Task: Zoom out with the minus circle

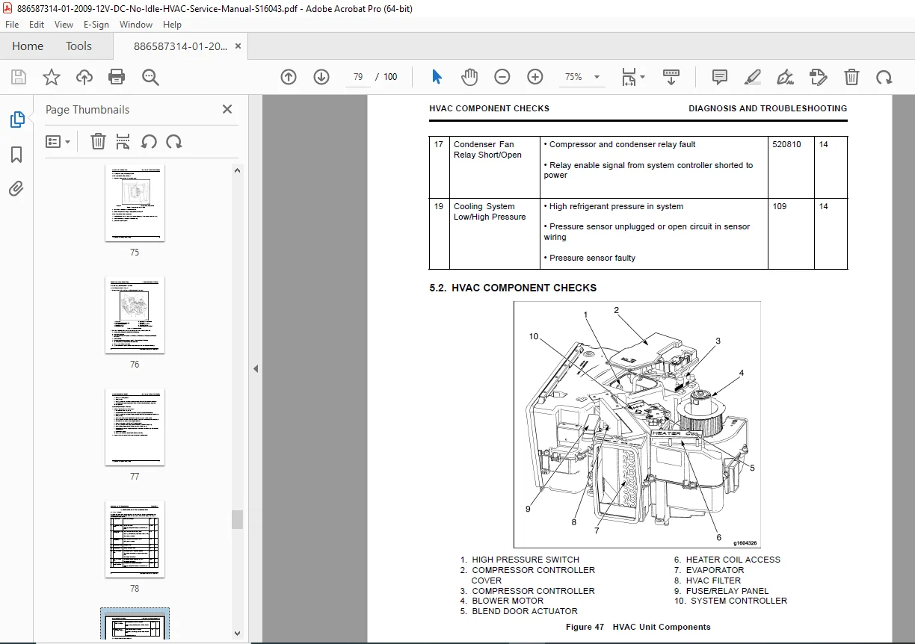Action: point(502,77)
